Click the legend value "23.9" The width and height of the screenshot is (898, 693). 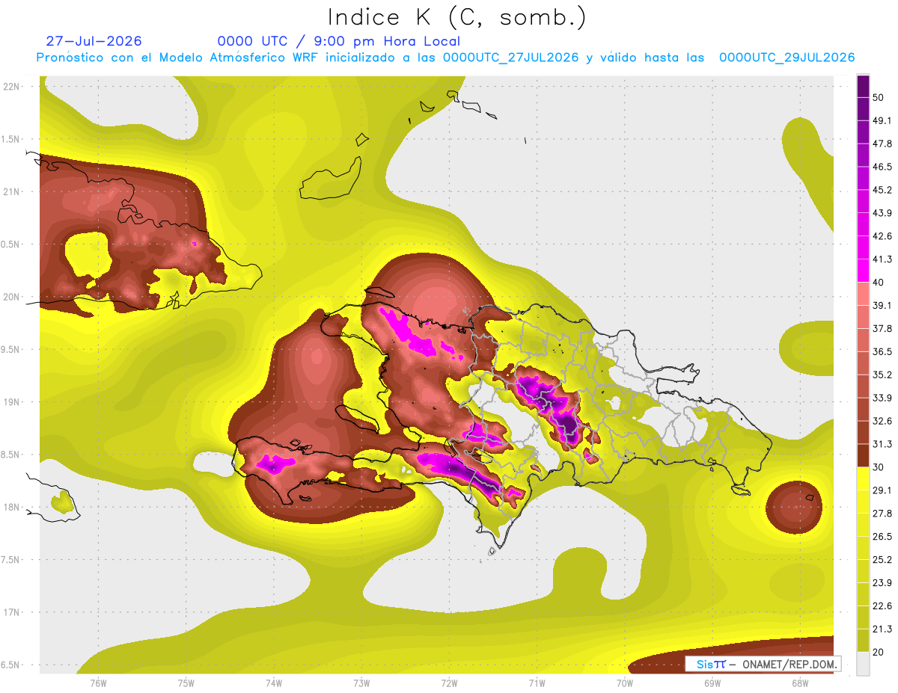882,583
